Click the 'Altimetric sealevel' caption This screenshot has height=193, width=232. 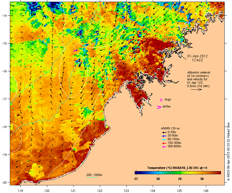(x=199, y=72)
